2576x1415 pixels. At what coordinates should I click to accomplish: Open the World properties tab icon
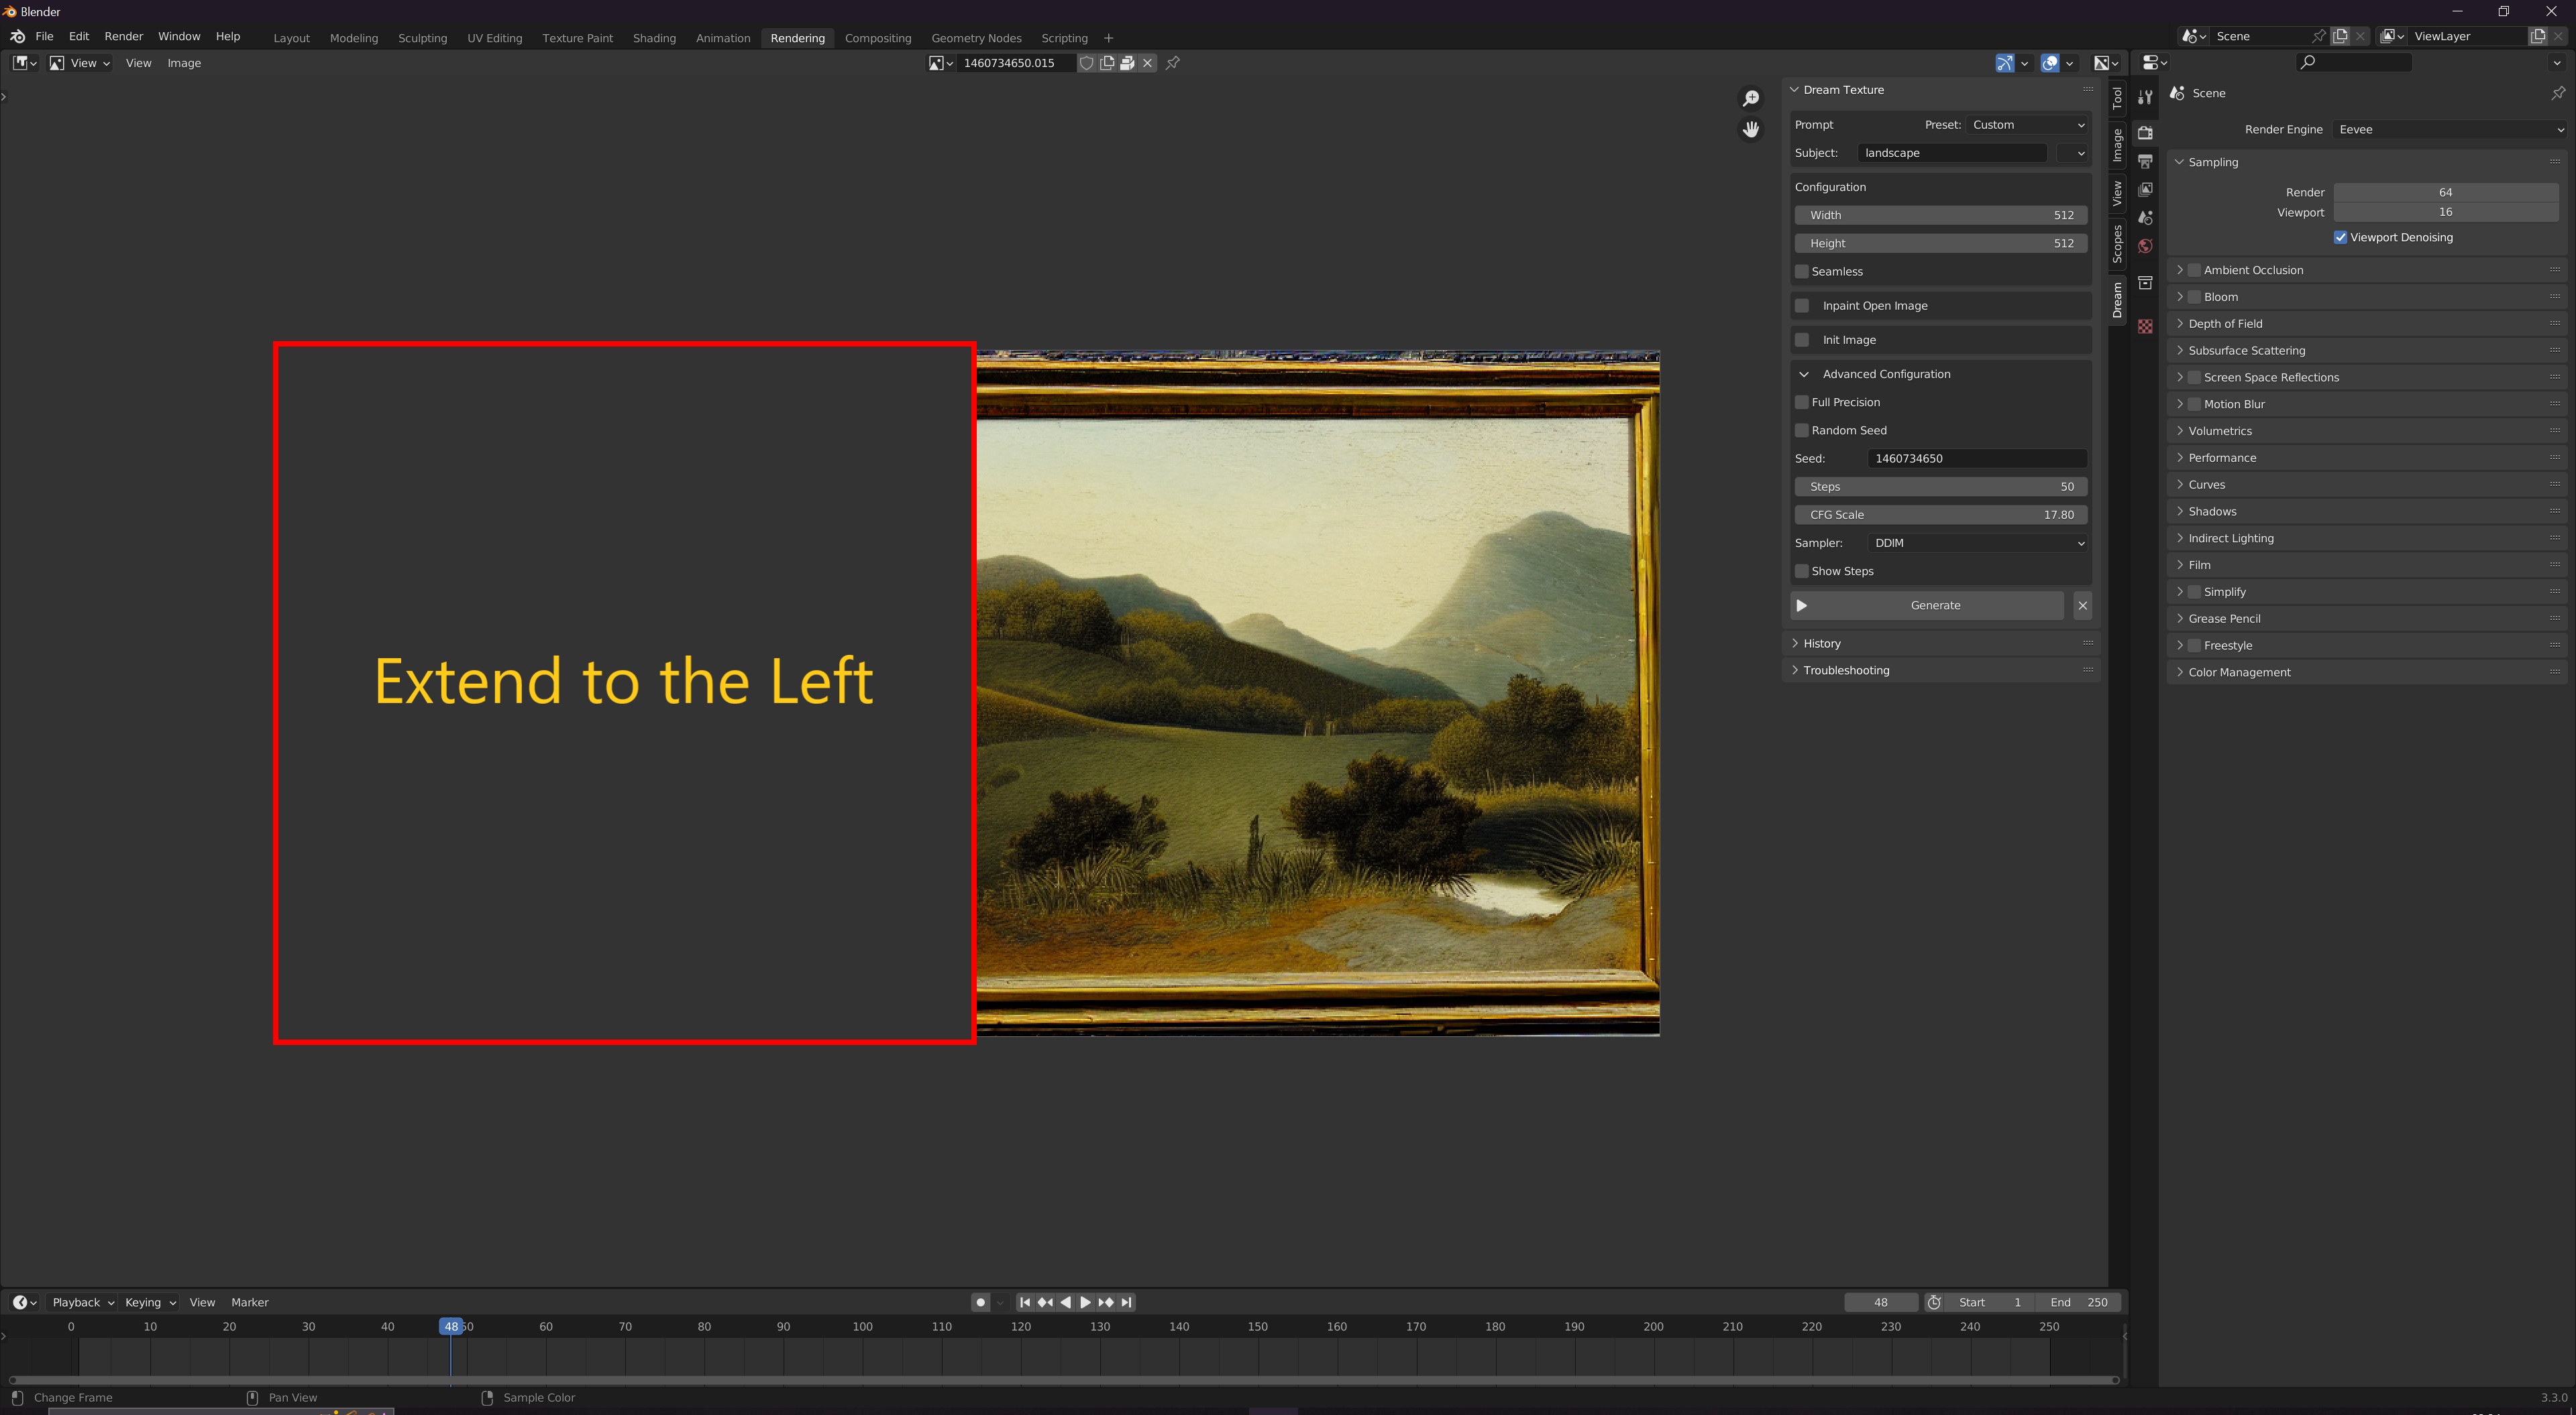click(x=2145, y=246)
